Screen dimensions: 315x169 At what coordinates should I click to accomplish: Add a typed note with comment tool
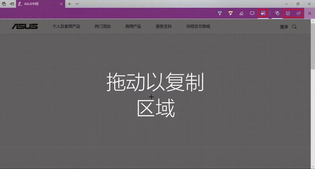coord(252,13)
